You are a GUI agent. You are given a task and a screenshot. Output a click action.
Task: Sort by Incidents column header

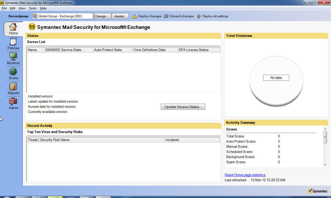coord(192,140)
